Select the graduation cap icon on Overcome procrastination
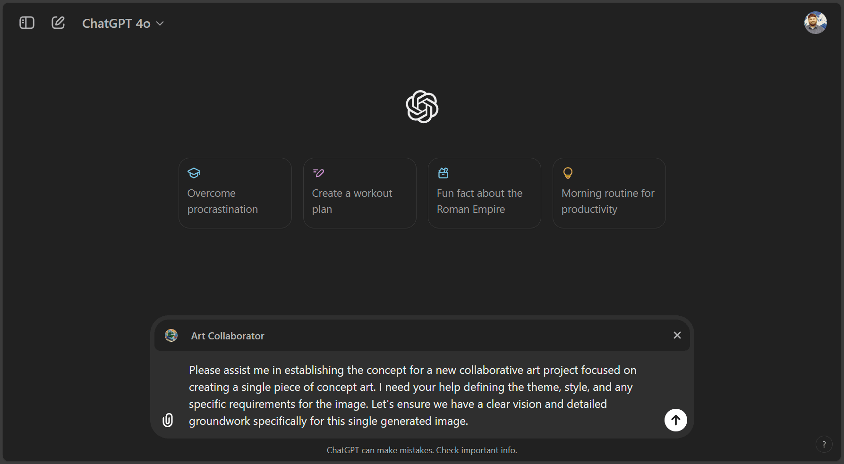844x464 pixels. (x=194, y=173)
